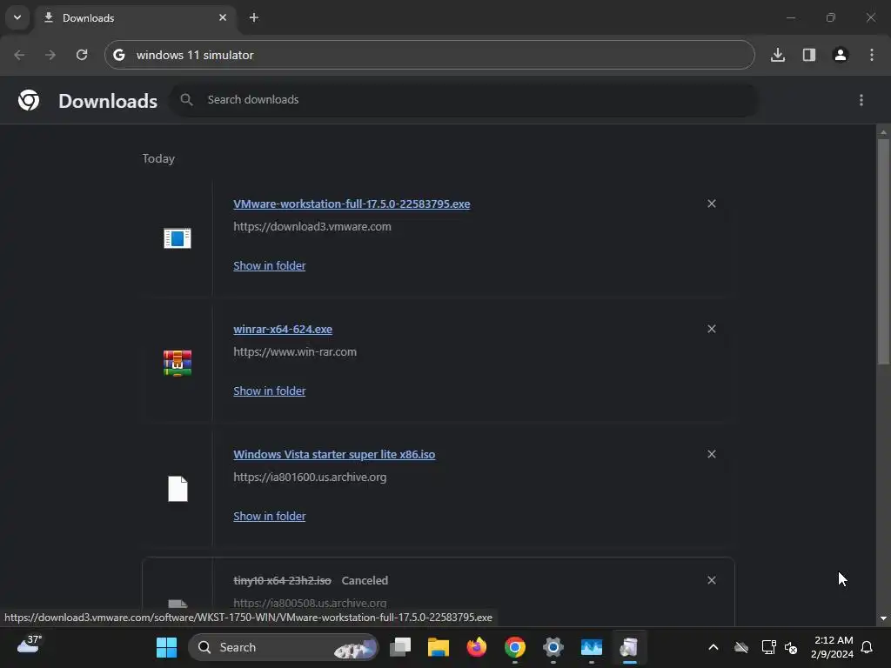
Task: Show winrar download in folder
Action: pos(270,391)
